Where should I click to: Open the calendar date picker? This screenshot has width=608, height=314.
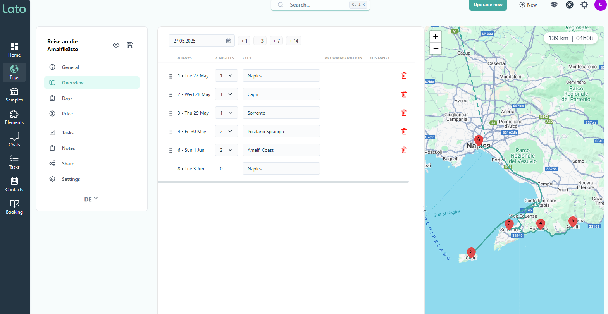pos(229,41)
